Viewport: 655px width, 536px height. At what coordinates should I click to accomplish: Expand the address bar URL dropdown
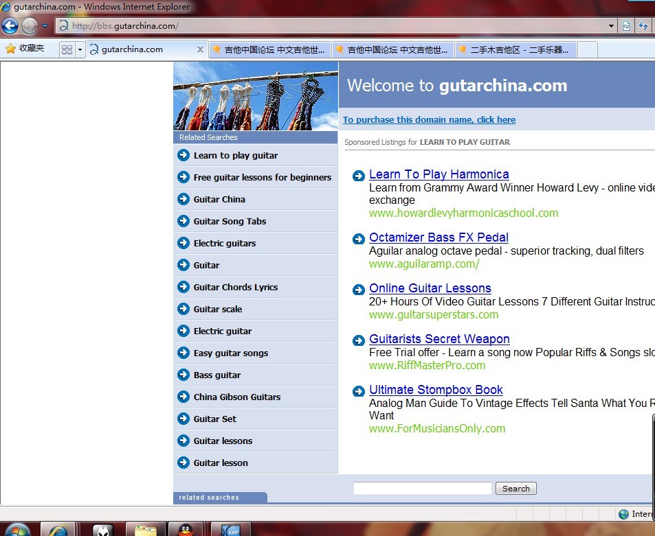point(611,26)
